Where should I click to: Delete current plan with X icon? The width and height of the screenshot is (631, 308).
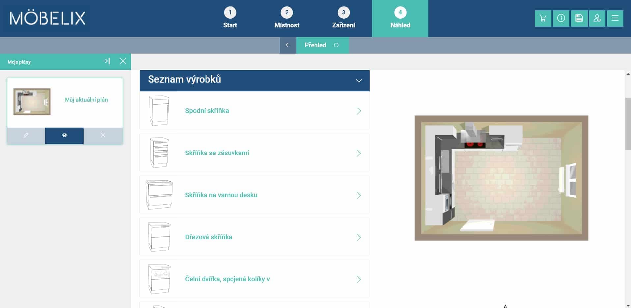(x=103, y=135)
